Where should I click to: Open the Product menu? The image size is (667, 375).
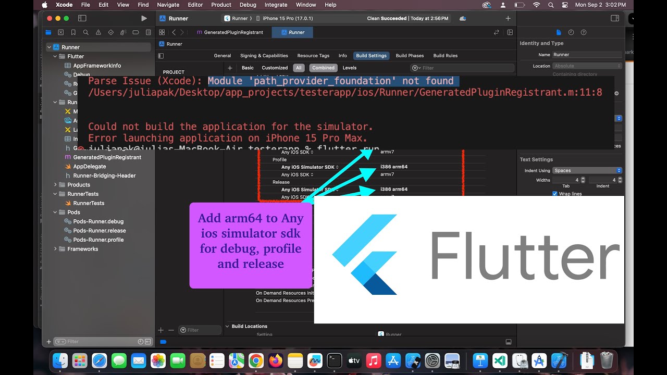click(221, 5)
